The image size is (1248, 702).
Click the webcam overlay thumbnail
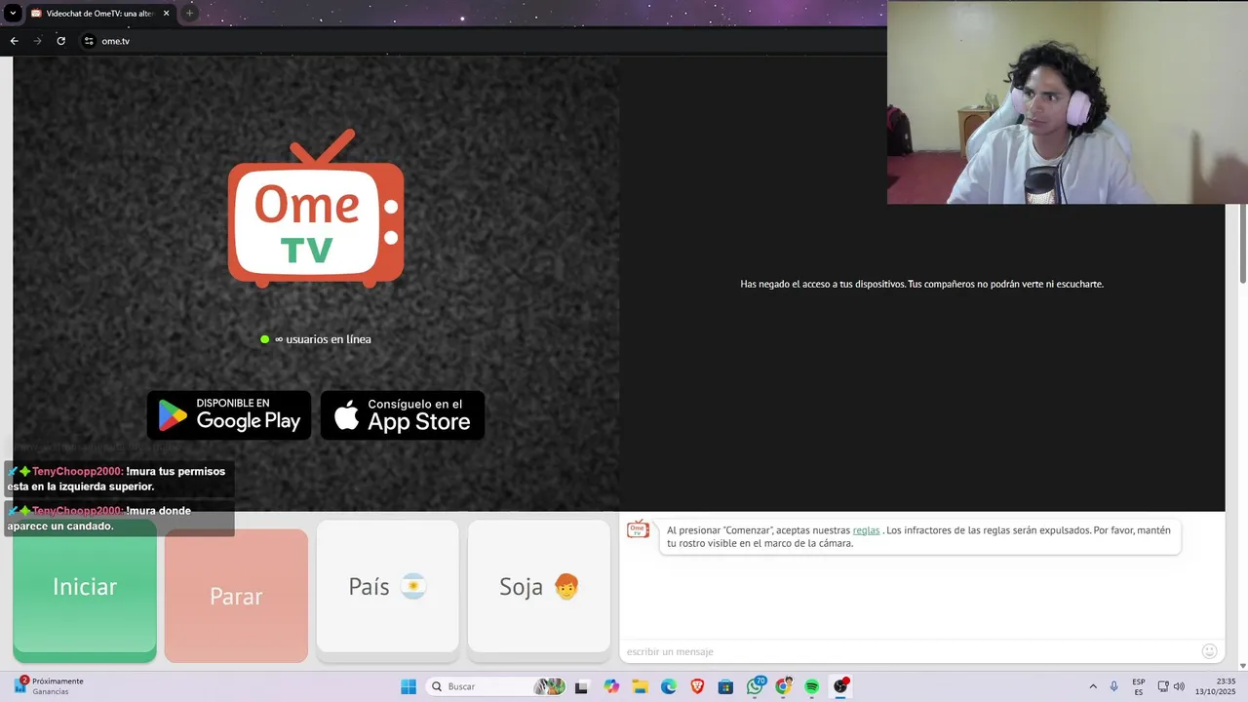click(x=1068, y=102)
